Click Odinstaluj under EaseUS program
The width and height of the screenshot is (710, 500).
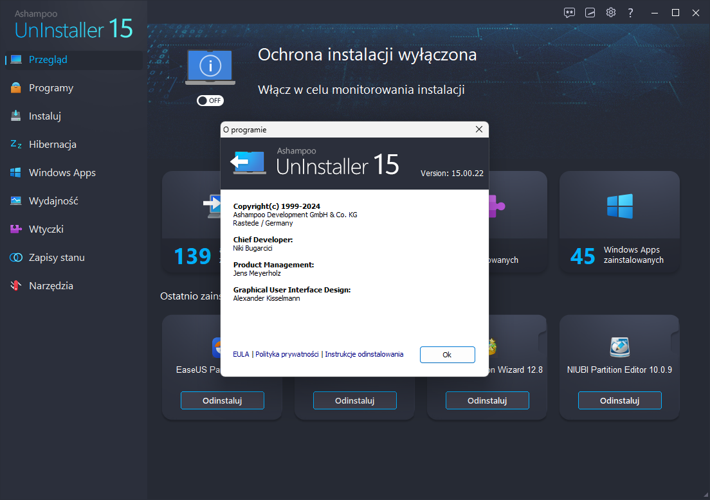click(x=223, y=400)
